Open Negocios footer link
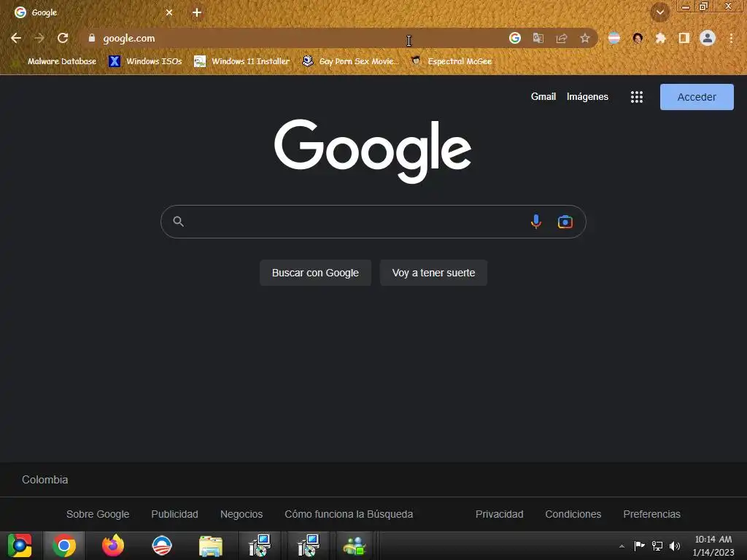This screenshot has height=560, width=747. [x=241, y=514]
